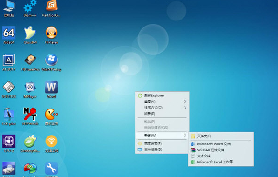Viewport: 278px width, 177px height.
Task: Expand the 新建(W) submenu arrow
Action: (185, 136)
